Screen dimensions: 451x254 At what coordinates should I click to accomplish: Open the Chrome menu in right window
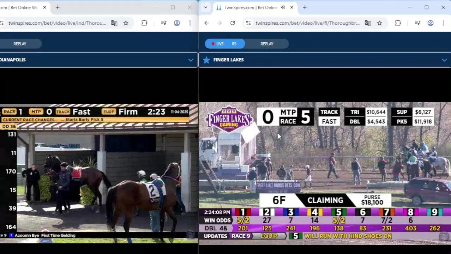click(444, 23)
